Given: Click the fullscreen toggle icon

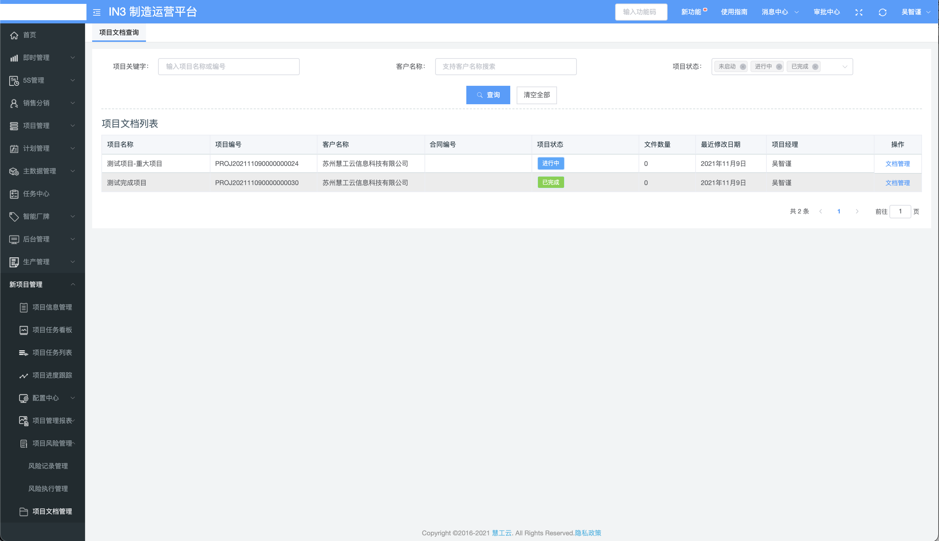Looking at the screenshot, I should 859,12.
